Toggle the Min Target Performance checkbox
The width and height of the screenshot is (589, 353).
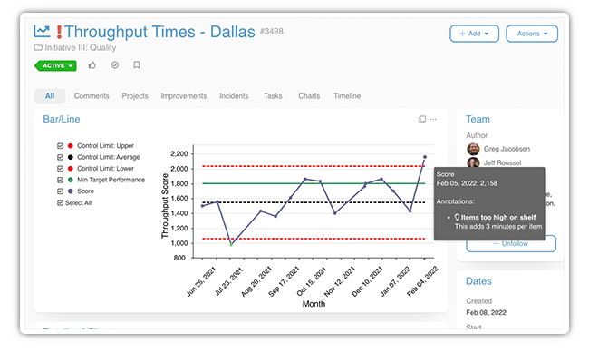point(60,180)
